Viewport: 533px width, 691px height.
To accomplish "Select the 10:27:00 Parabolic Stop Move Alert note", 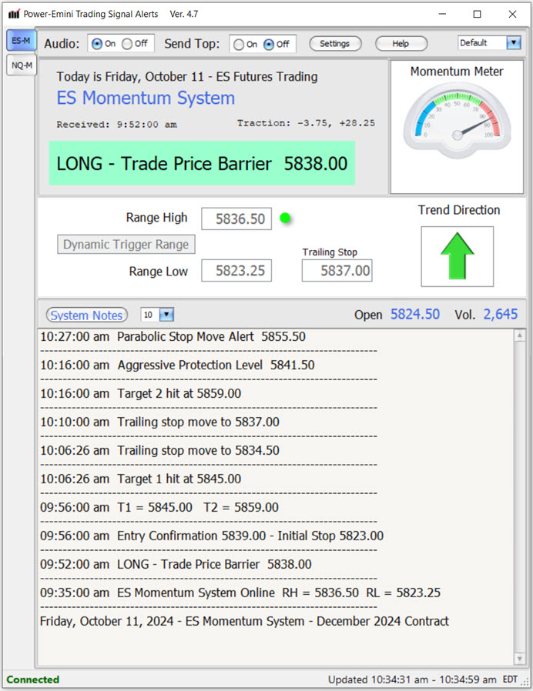I will coord(173,337).
